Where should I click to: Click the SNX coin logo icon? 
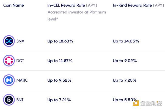(x=9, y=41)
